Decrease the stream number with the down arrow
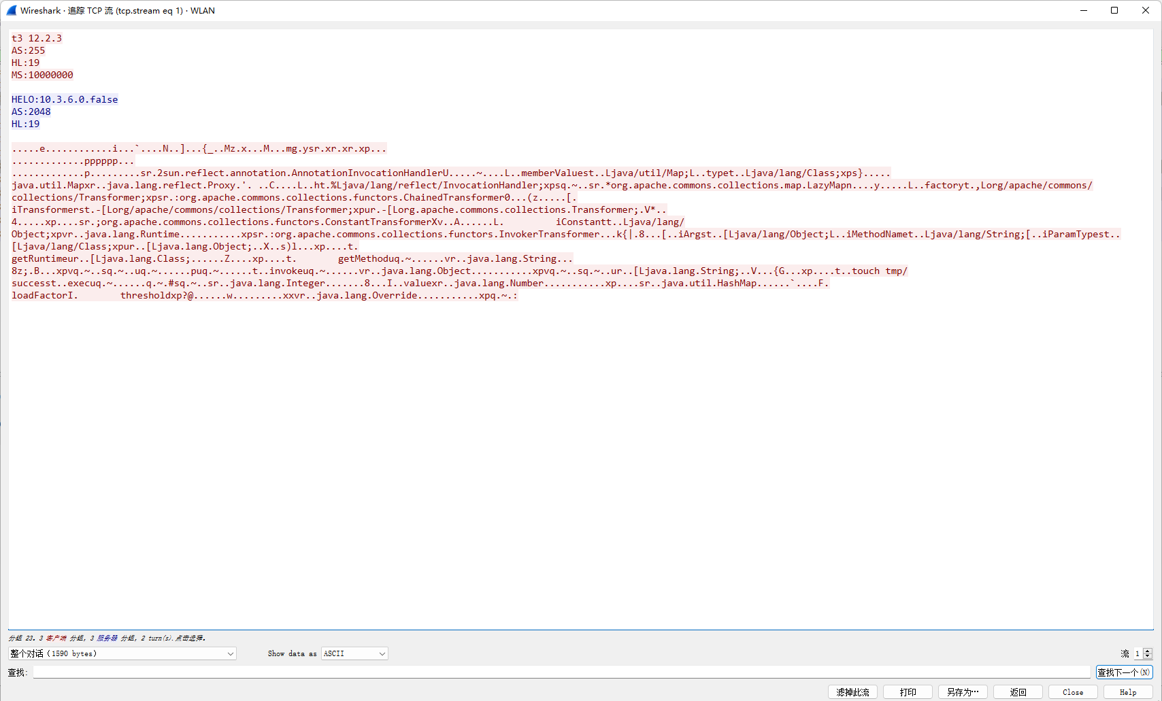Screen dimensions: 1162x701 click(x=1148, y=656)
